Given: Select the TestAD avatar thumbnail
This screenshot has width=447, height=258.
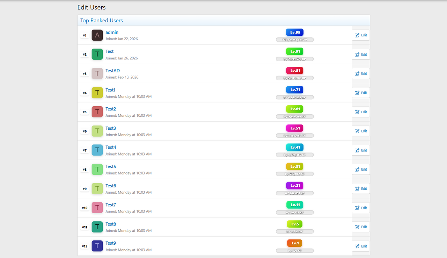Looking at the screenshot, I should [x=97, y=74].
